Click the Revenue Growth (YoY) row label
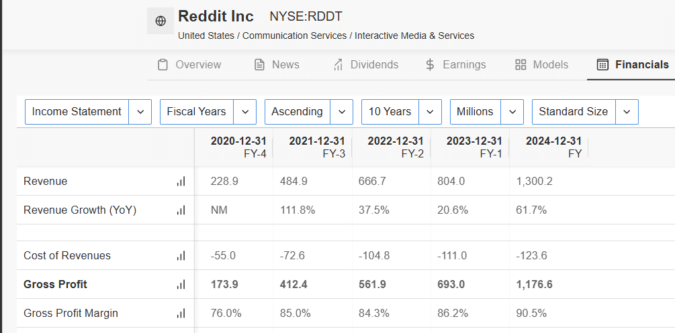The width and height of the screenshot is (675, 333). 80,210
